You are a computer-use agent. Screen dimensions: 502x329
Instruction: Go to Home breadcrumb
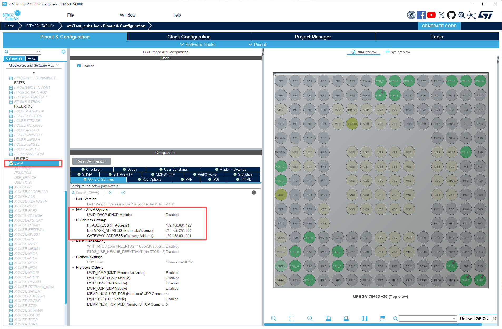click(x=10, y=26)
